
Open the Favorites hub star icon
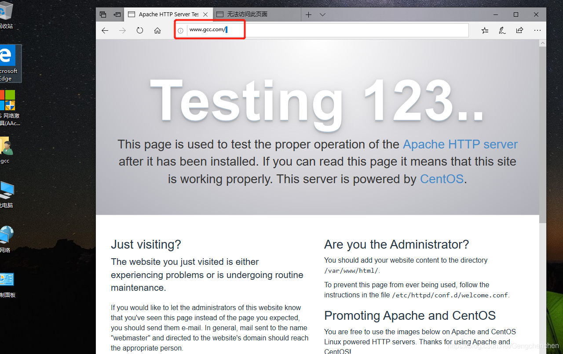(485, 30)
